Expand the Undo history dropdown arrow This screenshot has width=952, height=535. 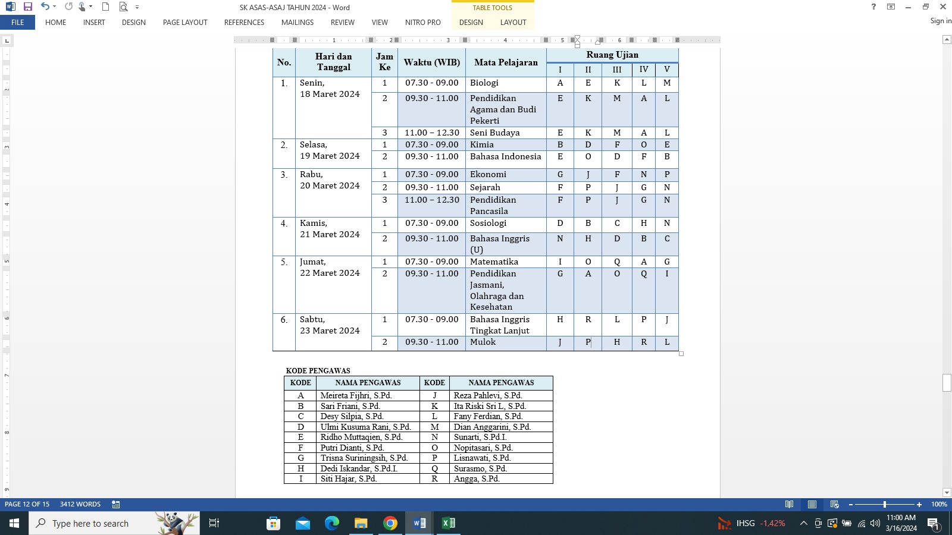pos(54,7)
